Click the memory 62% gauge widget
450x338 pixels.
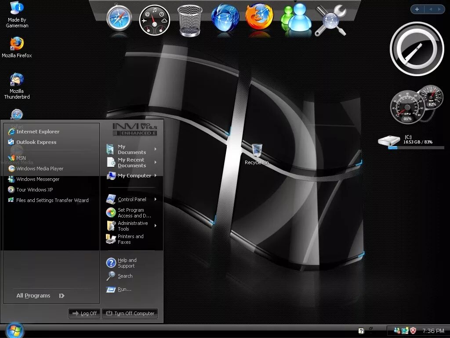431,97
